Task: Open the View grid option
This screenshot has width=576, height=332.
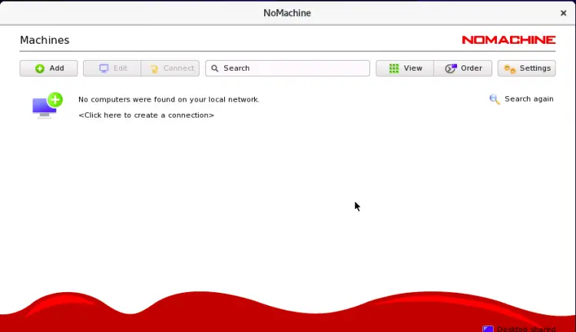Action: pyautogui.click(x=405, y=68)
